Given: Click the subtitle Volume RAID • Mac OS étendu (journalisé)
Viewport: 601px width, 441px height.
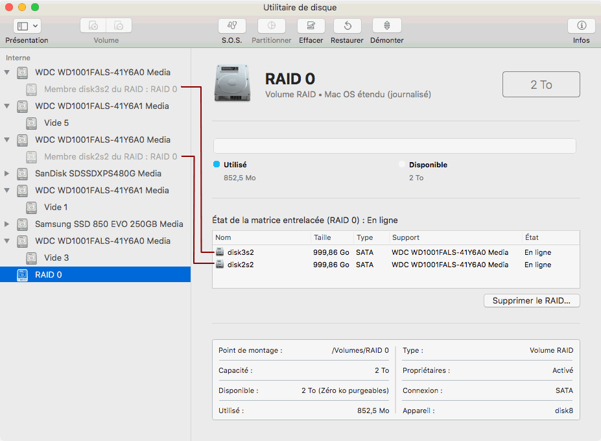Looking at the screenshot, I should click(348, 94).
